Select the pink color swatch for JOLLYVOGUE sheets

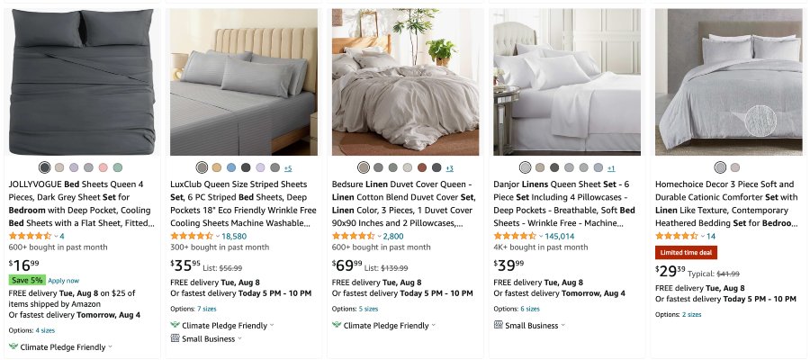(x=103, y=167)
